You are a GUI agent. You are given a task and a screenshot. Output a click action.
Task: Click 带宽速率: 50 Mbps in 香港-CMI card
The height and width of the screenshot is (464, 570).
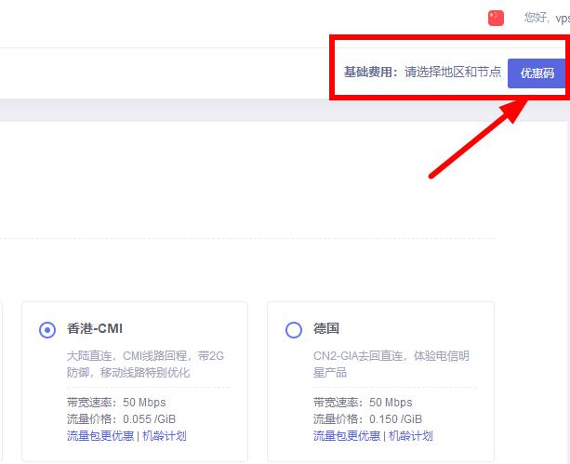(x=116, y=403)
